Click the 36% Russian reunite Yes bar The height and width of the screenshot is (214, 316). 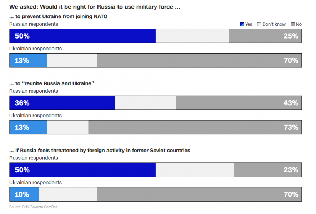(62, 103)
